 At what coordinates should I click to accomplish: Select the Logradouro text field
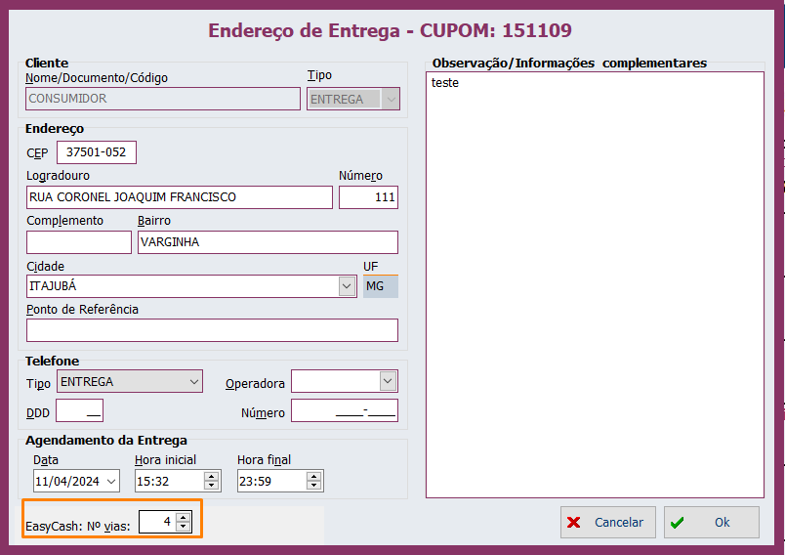[x=180, y=197]
